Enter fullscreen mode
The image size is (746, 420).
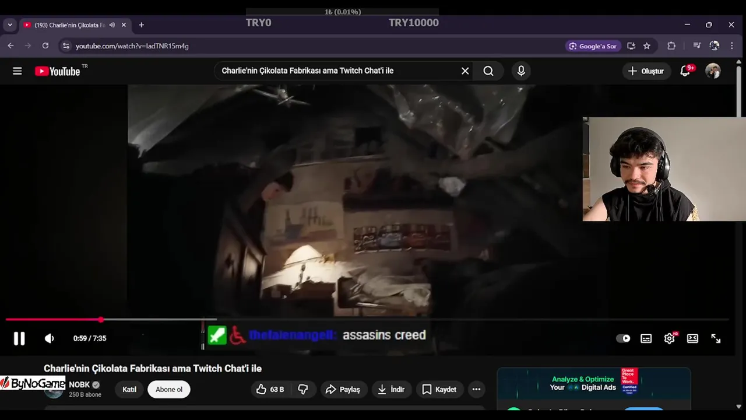click(716, 338)
